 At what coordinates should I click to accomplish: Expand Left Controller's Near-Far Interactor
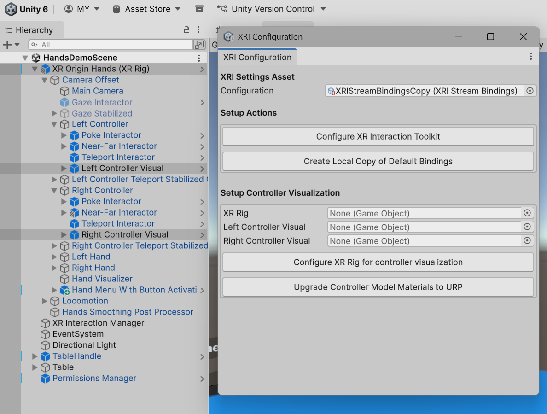tap(64, 146)
